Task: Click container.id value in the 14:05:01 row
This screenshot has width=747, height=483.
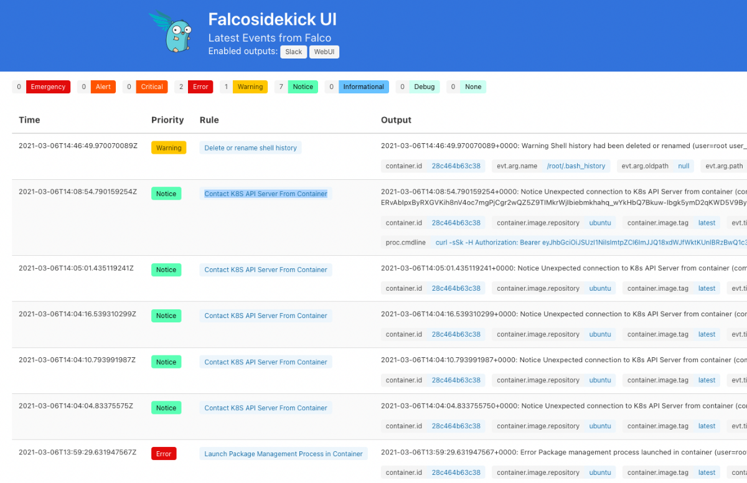Action: (x=456, y=289)
